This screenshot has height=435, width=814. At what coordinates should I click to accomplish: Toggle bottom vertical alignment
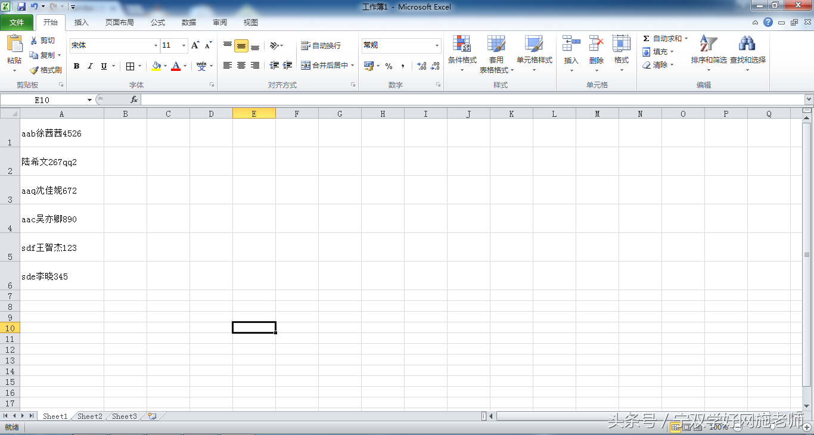255,45
